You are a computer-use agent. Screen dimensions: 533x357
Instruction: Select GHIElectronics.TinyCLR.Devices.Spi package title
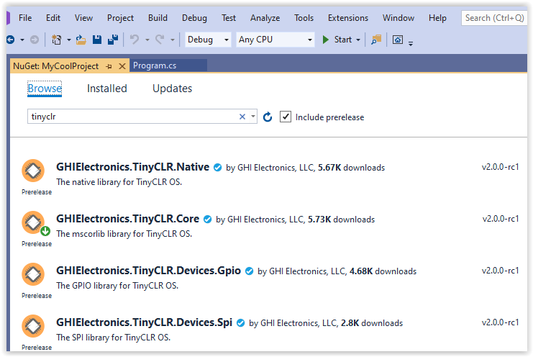(x=144, y=322)
